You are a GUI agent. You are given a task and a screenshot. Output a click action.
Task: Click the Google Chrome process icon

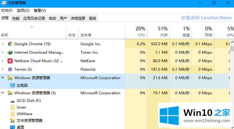click(x=10, y=44)
